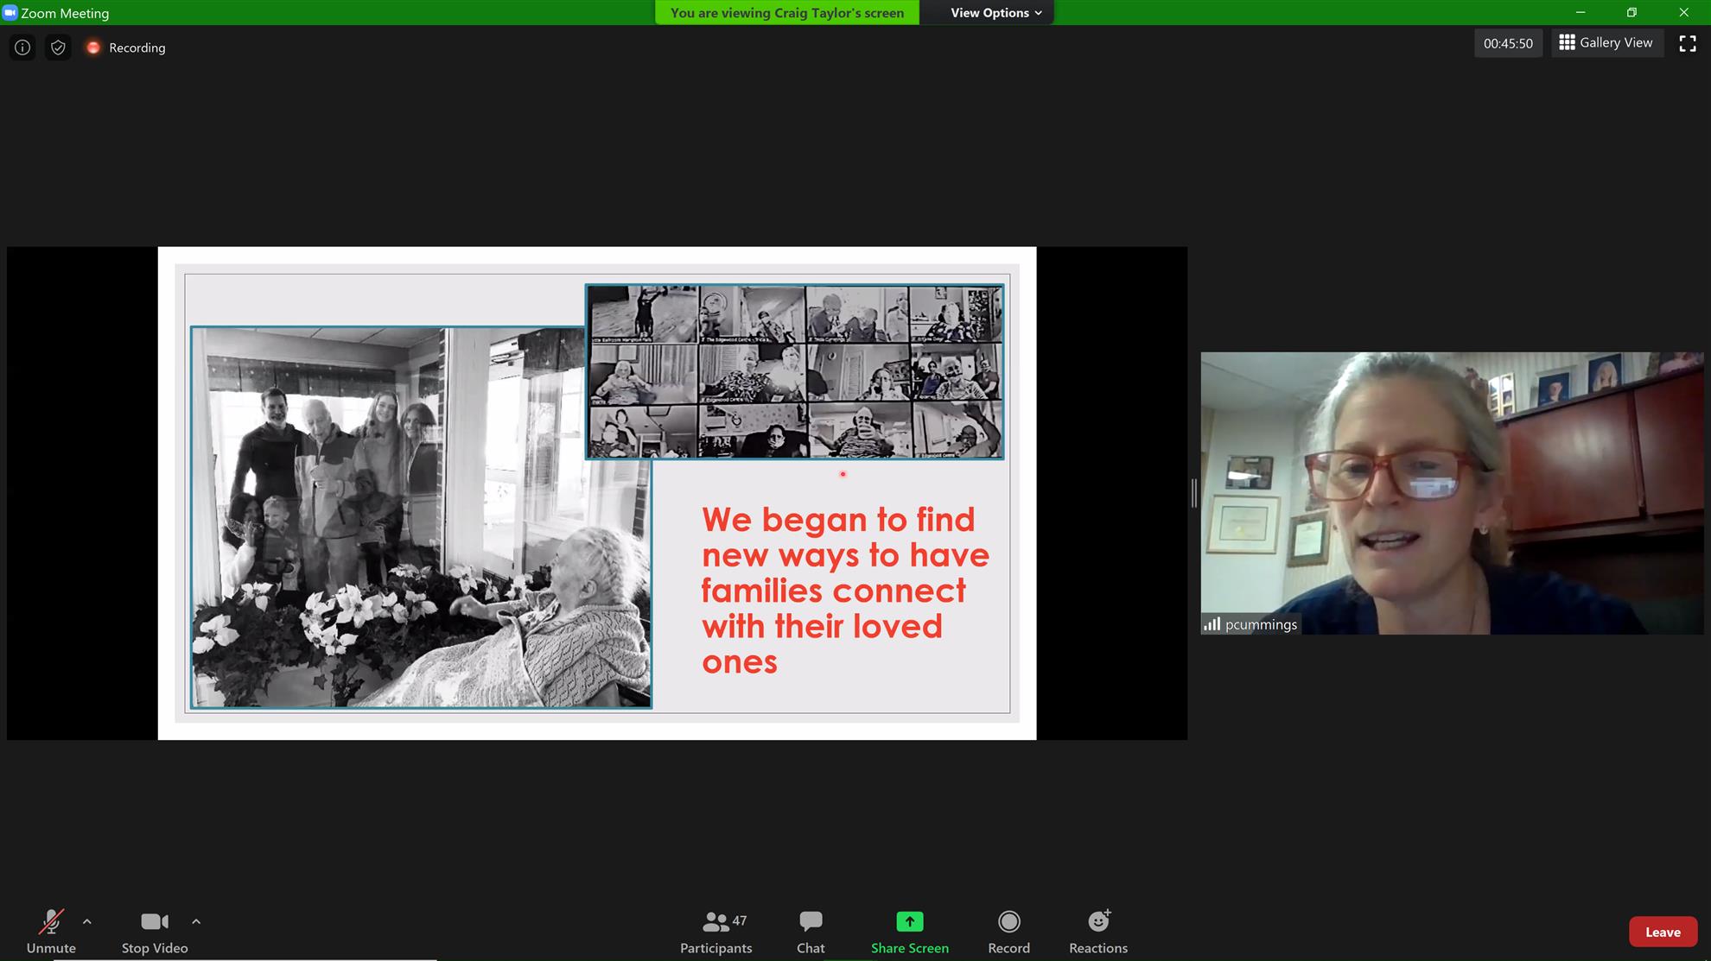The height and width of the screenshot is (961, 1711).
Task: Click the green Share Screen icon
Action: pyautogui.click(x=909, y=921)
